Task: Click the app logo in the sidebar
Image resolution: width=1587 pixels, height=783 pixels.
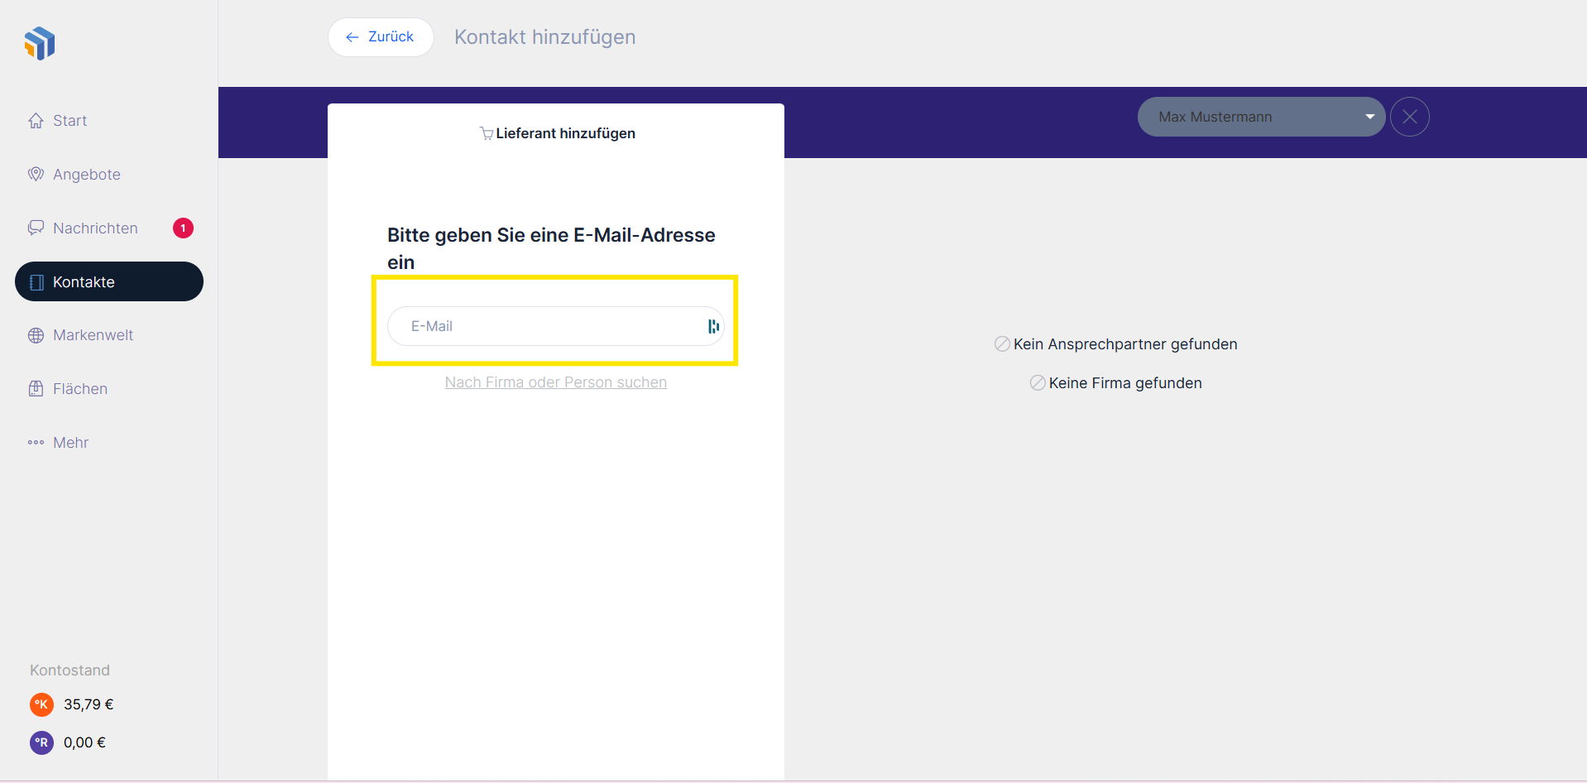Action: [40, 43]
